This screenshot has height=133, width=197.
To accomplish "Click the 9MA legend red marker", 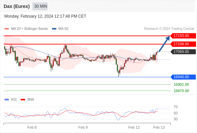I will click(23, 100).
